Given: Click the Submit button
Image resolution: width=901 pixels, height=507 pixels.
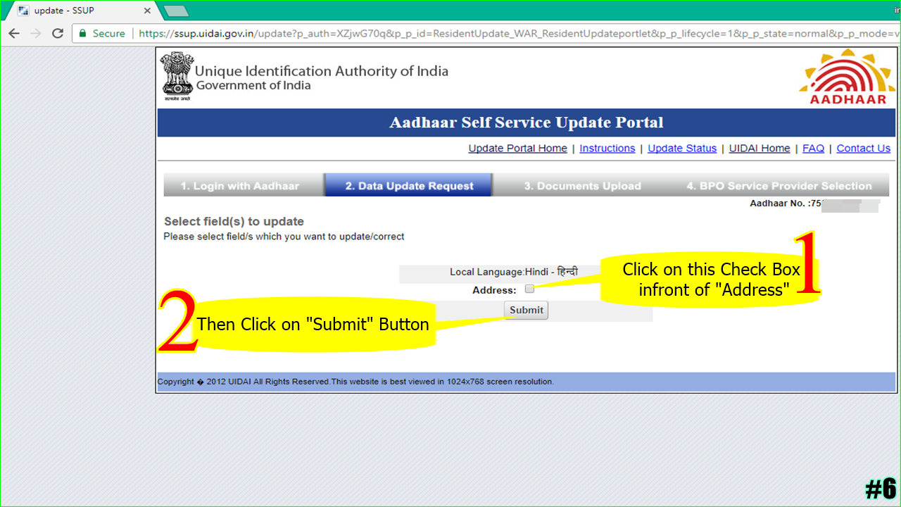Looking at the screenshot, I should [527, 311].
